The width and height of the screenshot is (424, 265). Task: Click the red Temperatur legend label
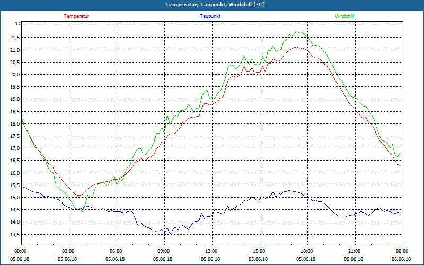[x=76, y=16]
